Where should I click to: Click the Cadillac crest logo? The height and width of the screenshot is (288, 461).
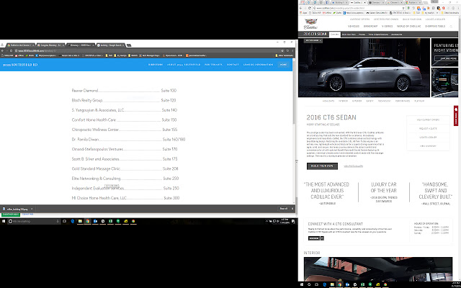tap(310, 24)
